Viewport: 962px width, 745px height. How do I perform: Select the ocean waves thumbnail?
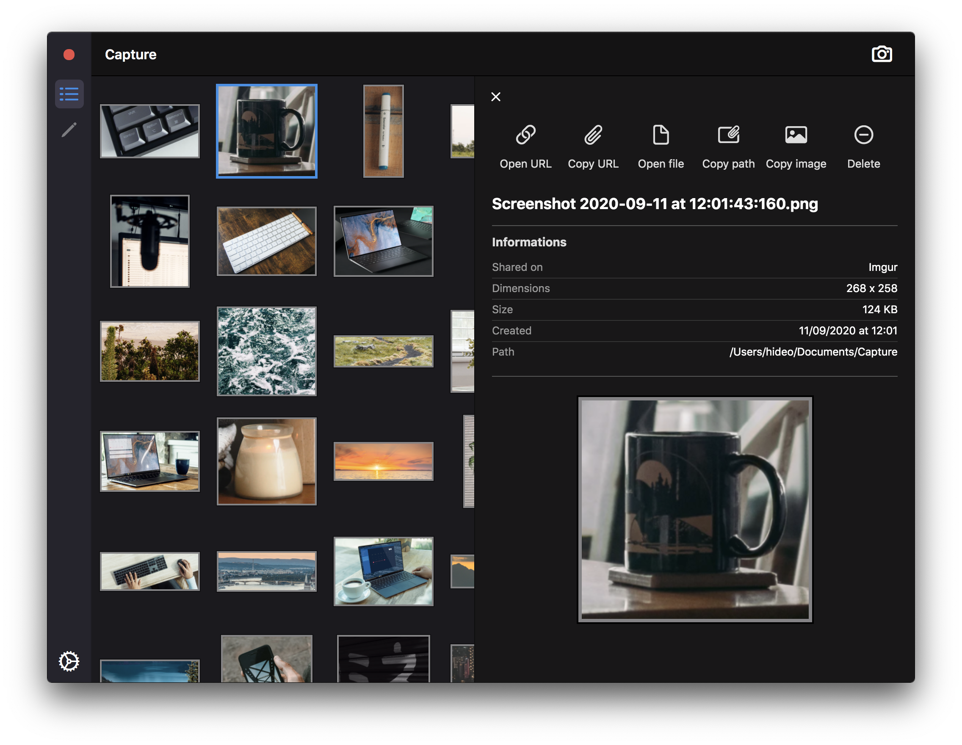(x=266, y=351)
